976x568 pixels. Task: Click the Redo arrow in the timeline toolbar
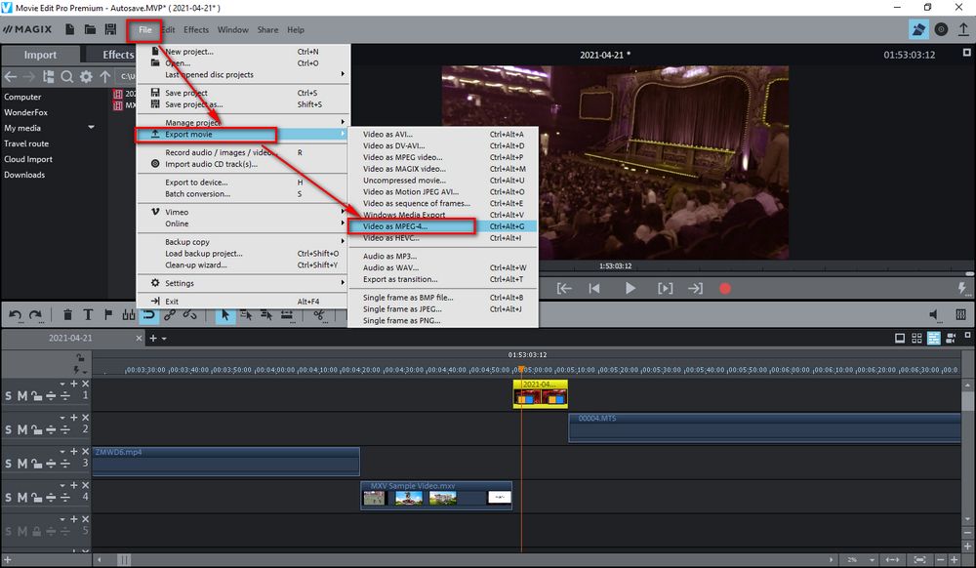(x=35, y=315)
